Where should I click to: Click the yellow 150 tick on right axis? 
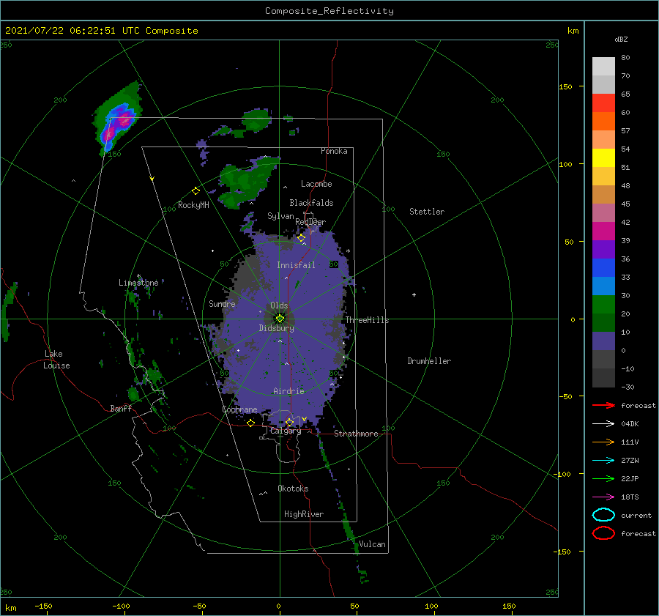click(x=565, y=86)
